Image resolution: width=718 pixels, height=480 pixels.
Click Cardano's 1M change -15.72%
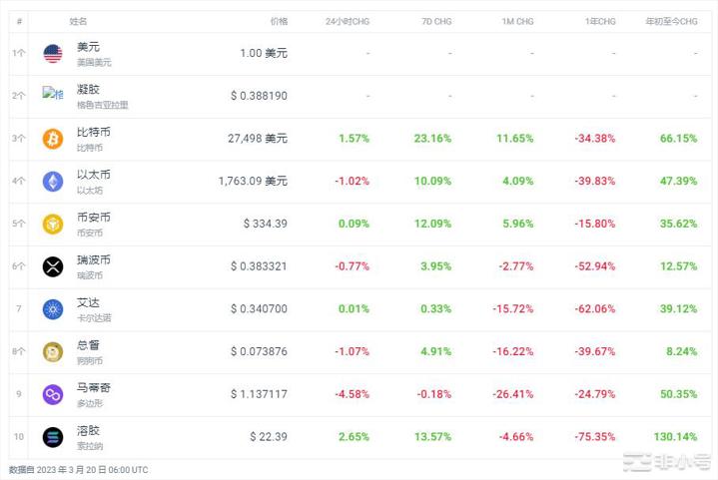[513, 309]
